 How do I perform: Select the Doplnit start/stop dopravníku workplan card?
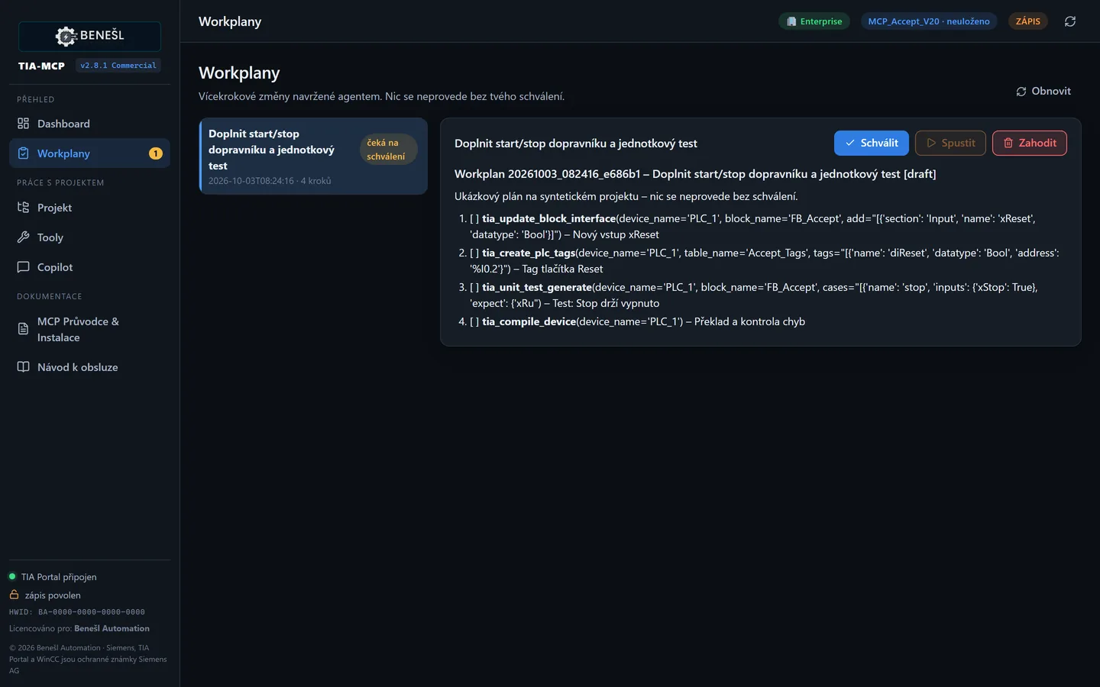click(x=313, y=156)
